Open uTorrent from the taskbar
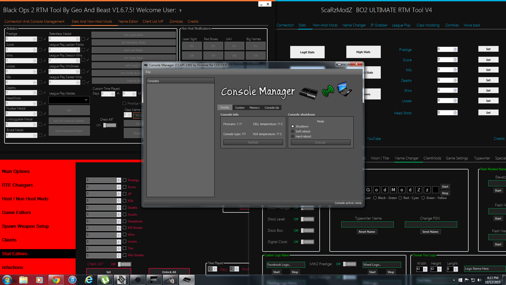Screen dimensions: 506x285 coord(105,280)
